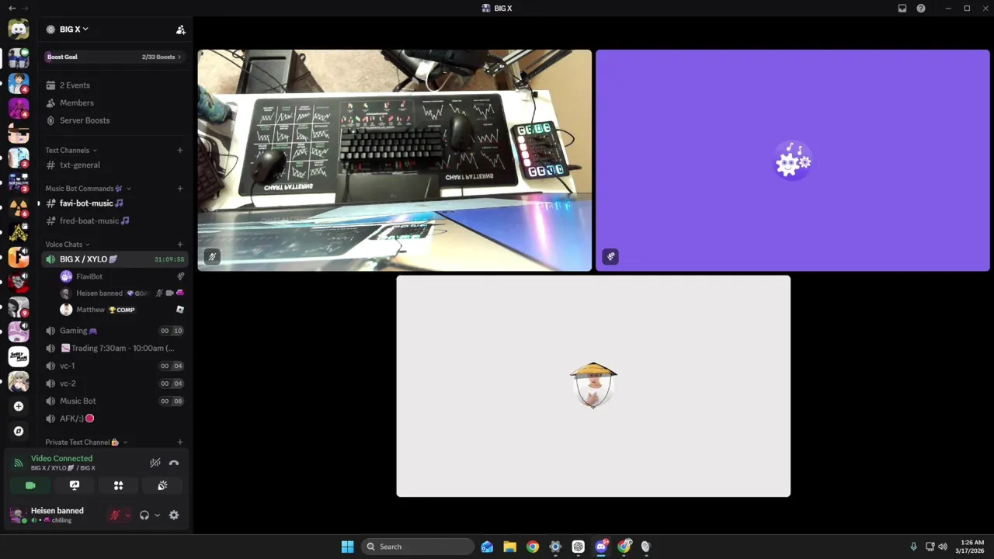Click the invite people icon beside BIG X
The image size is (994, 559).
point(180,30)
